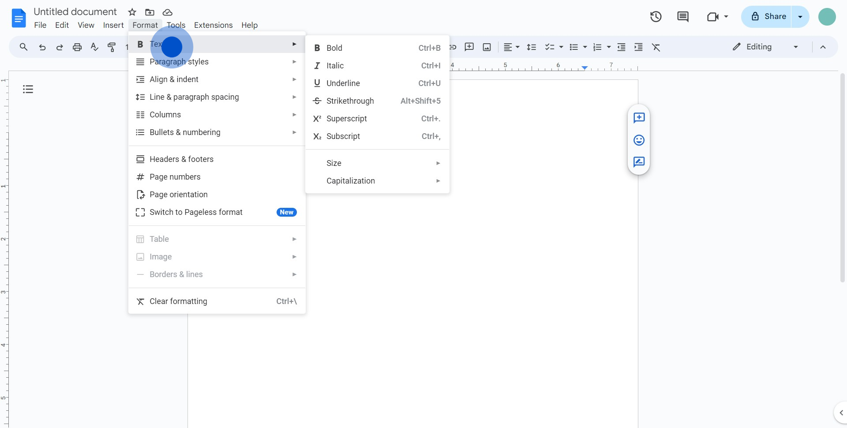Click the suggest edits side icon
The width and height of the screenshot is (847, 428).
click(x=639, y=162)
